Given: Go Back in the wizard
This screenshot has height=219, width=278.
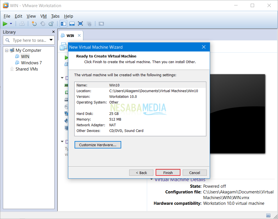Looking at the screenshot, I should 141,173.
